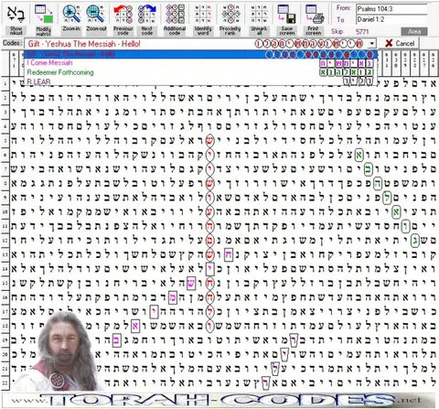Click the torah-codes.net banner

[219, 400]
